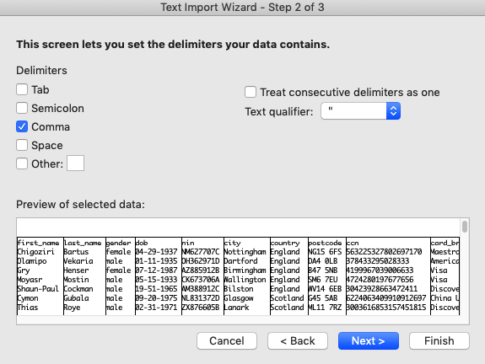Click the Cancel button
485x364 pixels.
227,340
